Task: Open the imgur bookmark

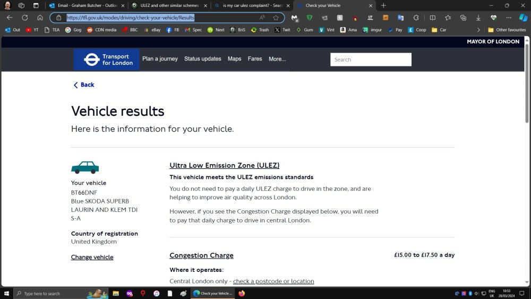Action: [x=372, y=30]
